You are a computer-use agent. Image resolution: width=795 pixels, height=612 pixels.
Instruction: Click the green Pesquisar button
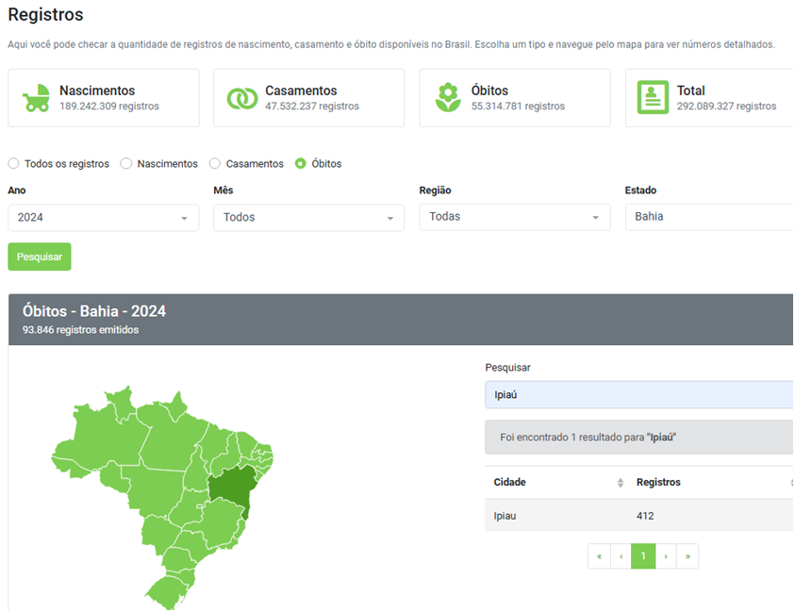coord(40,256)
